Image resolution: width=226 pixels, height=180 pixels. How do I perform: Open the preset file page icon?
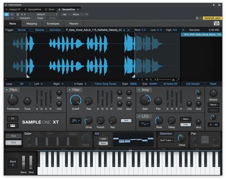(x=18, y=14)
